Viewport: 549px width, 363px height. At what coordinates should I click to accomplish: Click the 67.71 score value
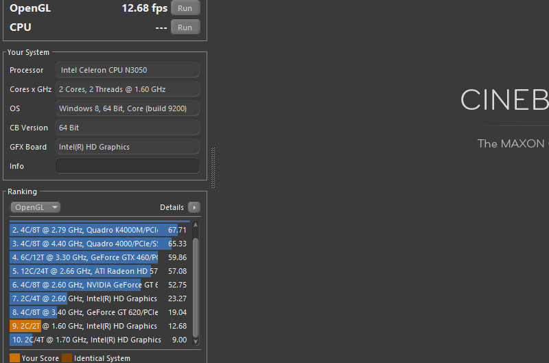[177, 230]
